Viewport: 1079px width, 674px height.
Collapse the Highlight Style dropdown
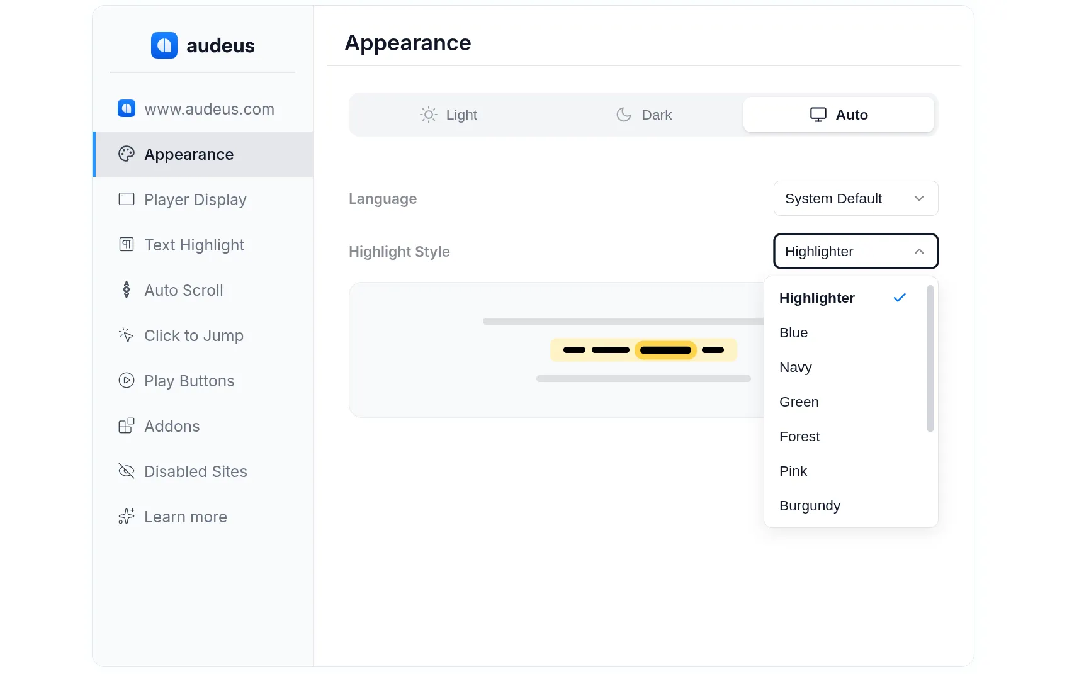click(856, 251)
